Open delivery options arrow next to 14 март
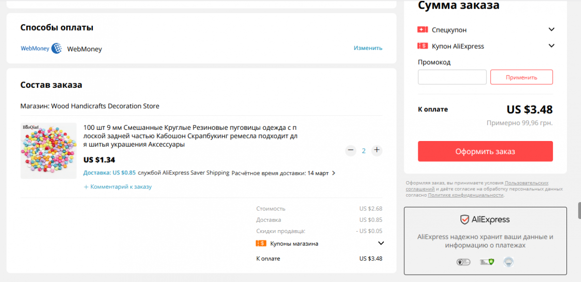The height and width of the screenshot is (282, 581). pos(334,173)
